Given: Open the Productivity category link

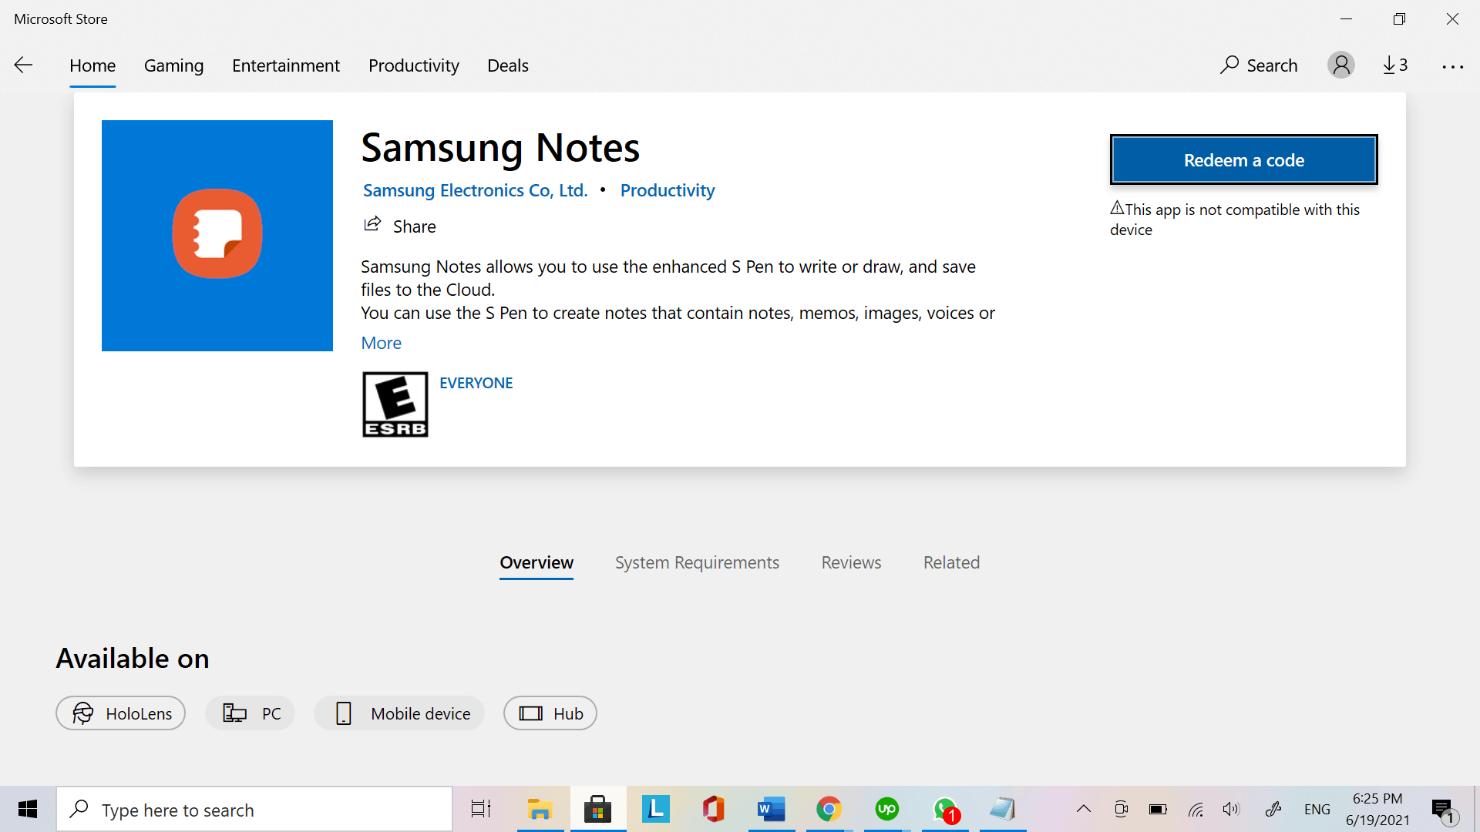Looking at the screenshot, I should 667,190.
